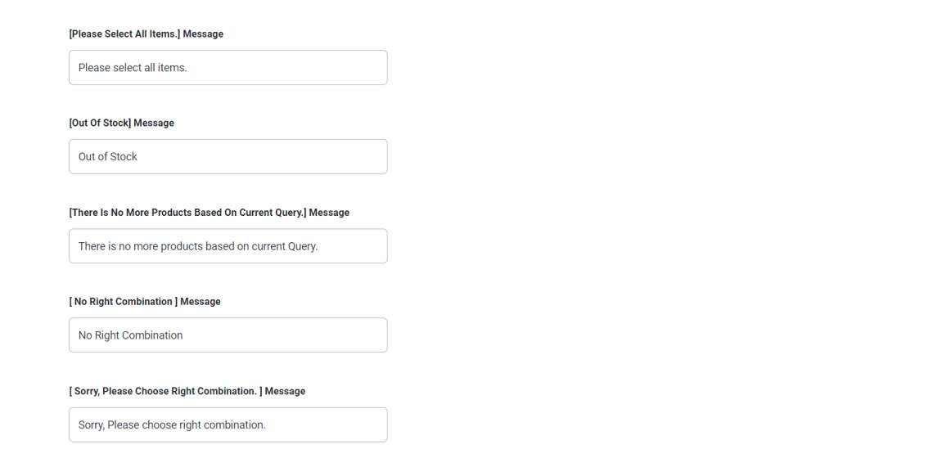Place cursor in the 'Out of Stock' text
The image size is (933, 467).
(108, 157)
